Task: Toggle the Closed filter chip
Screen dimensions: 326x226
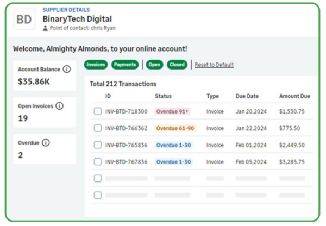Action: (x=177, y=65)
